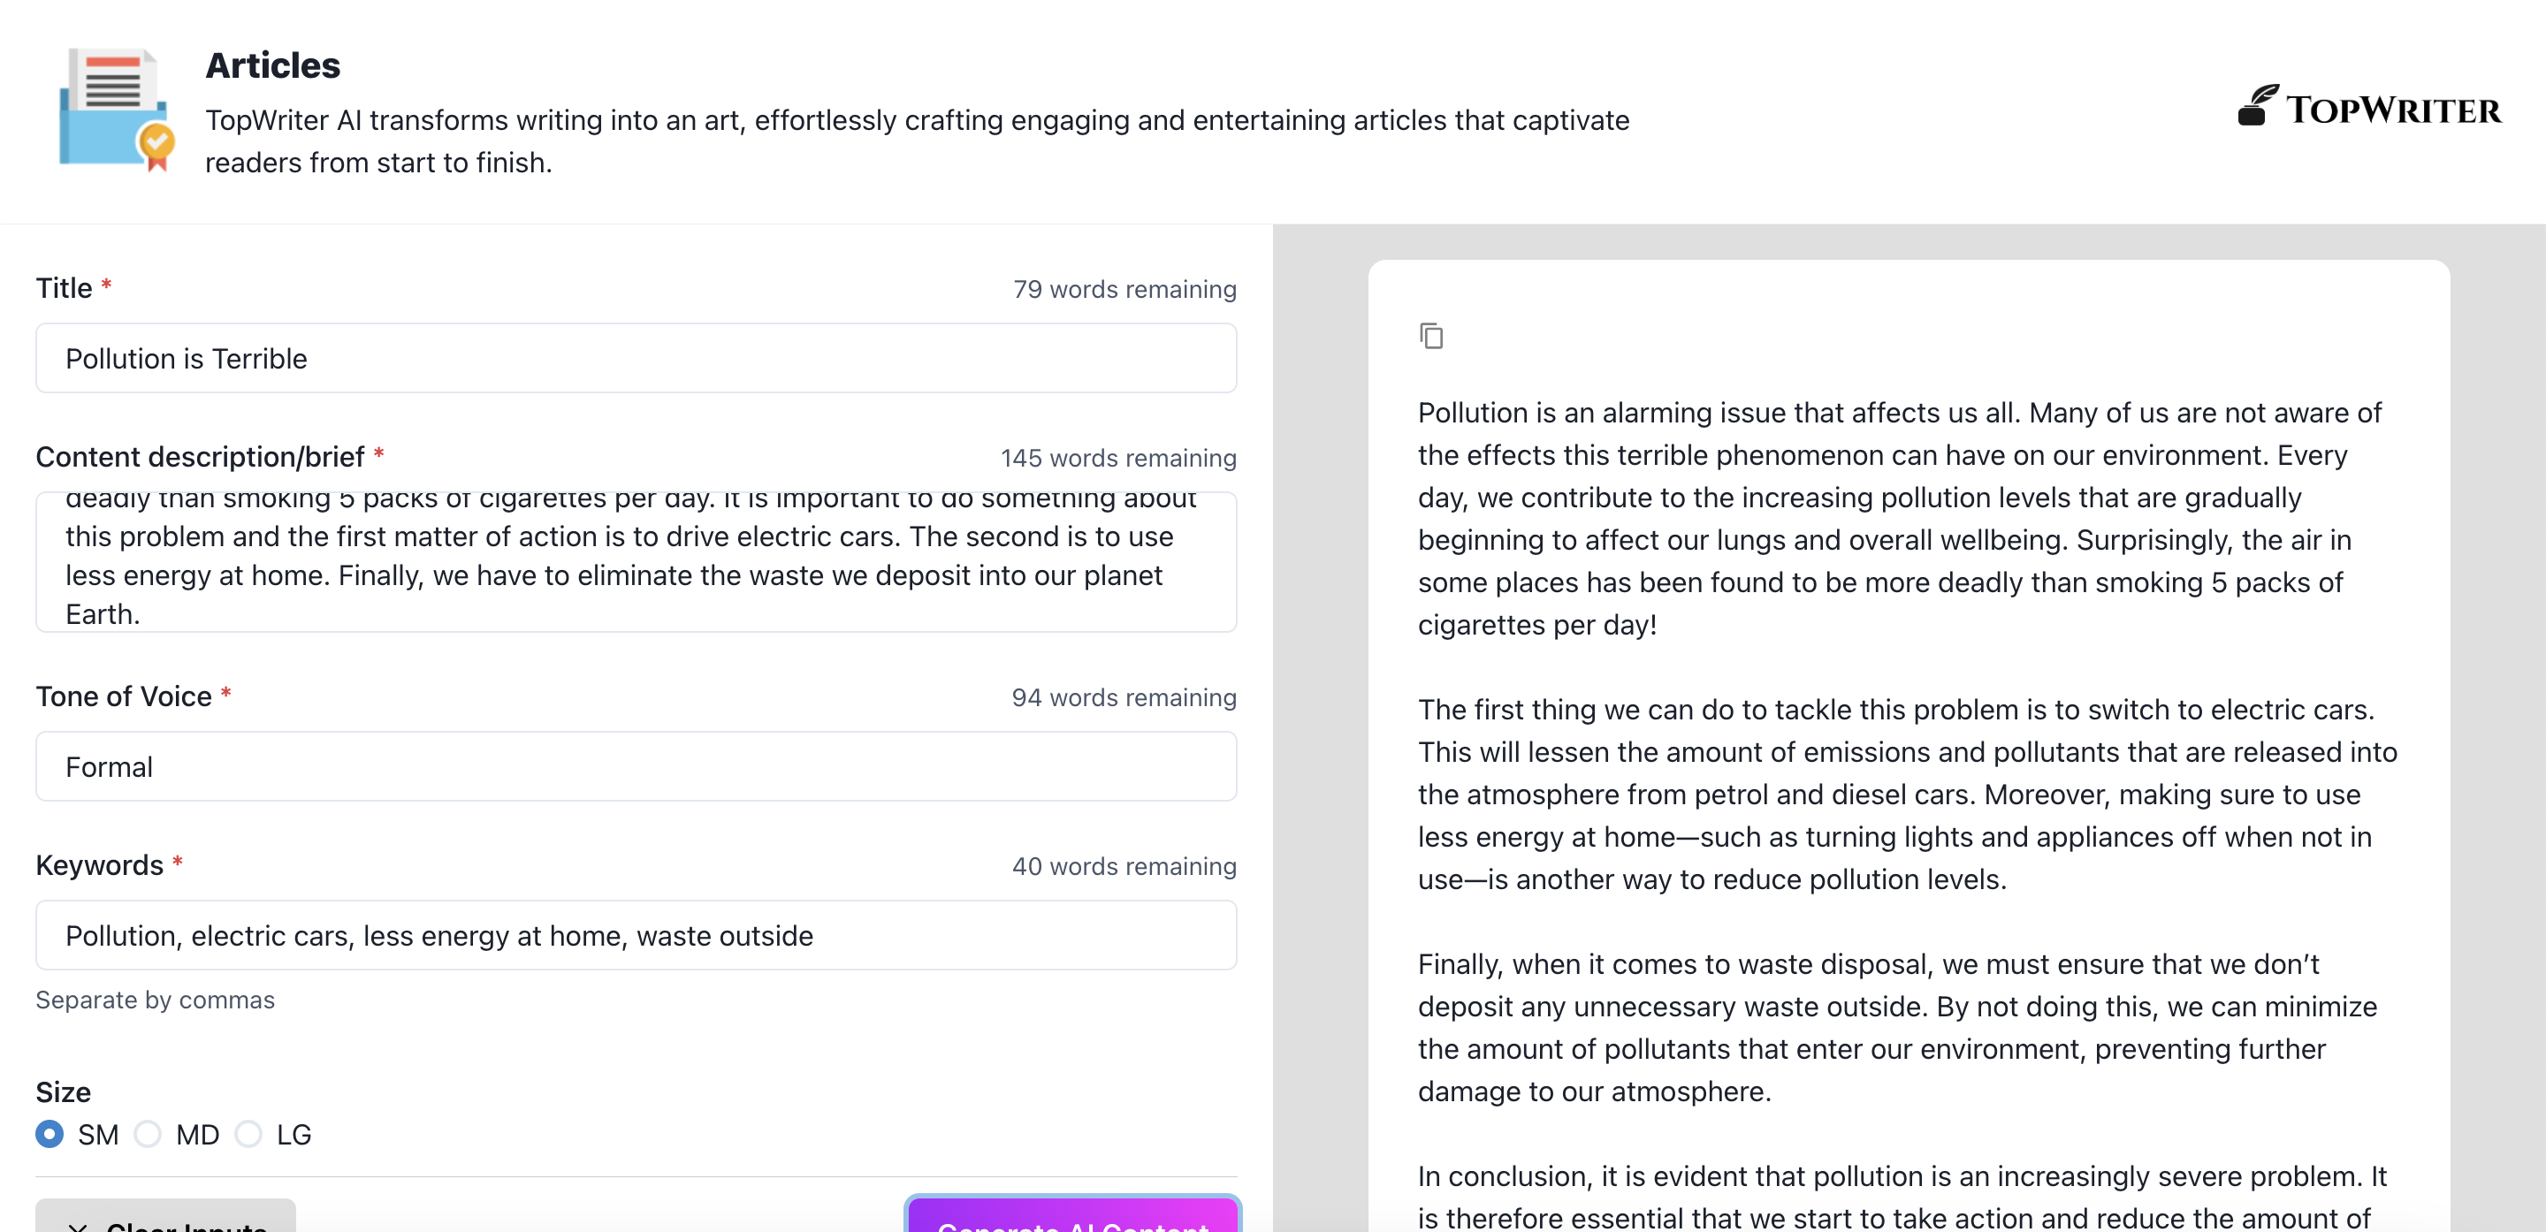Click the Articles document icon in the header

coord(117,110)
